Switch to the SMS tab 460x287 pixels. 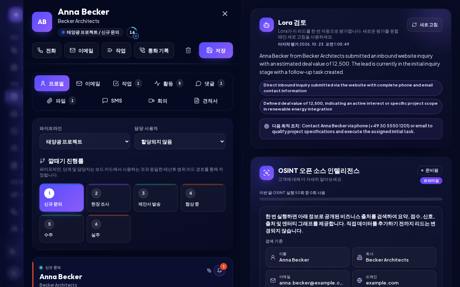pyautogui.click(x=112, y=100)
